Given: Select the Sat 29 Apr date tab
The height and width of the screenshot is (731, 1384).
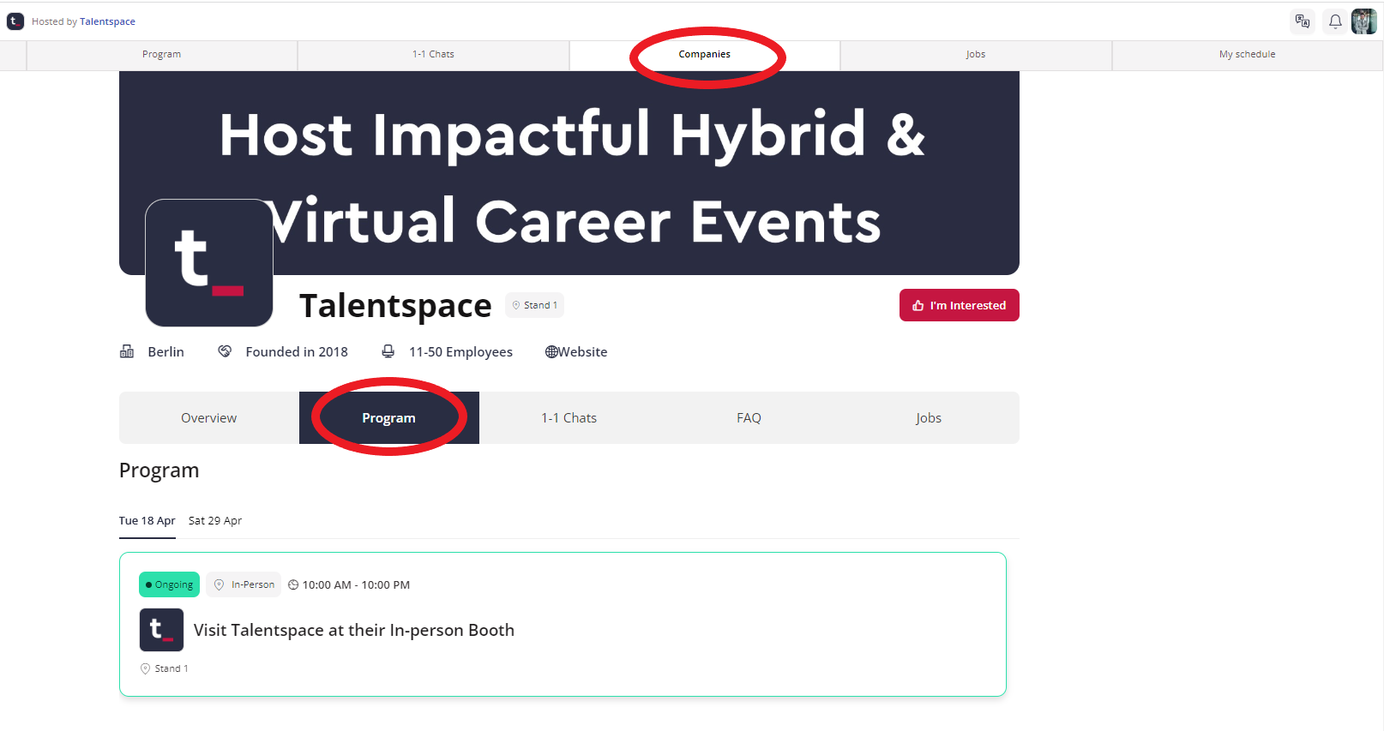Looking at the screenshot, I should pos(215,520).
